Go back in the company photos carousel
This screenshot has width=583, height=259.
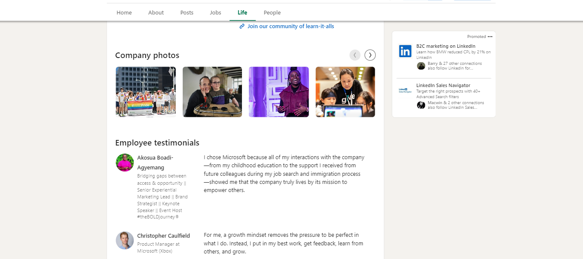coord(355,55)
